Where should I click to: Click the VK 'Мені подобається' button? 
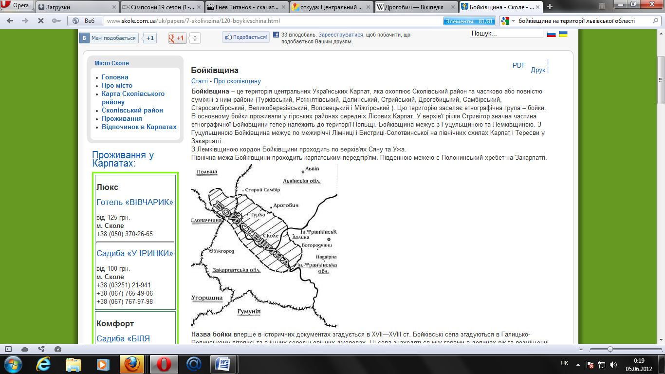click(x=109, y=38)
